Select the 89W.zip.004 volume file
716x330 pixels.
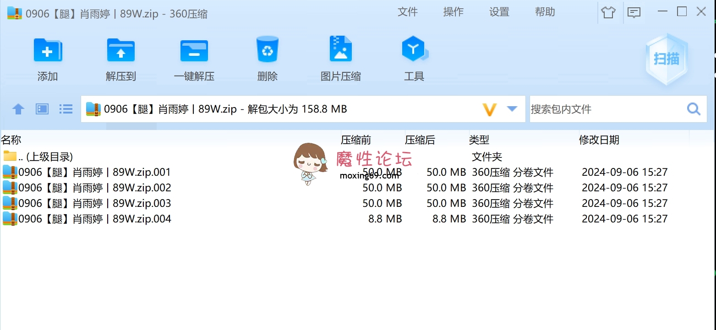(94, 219)
